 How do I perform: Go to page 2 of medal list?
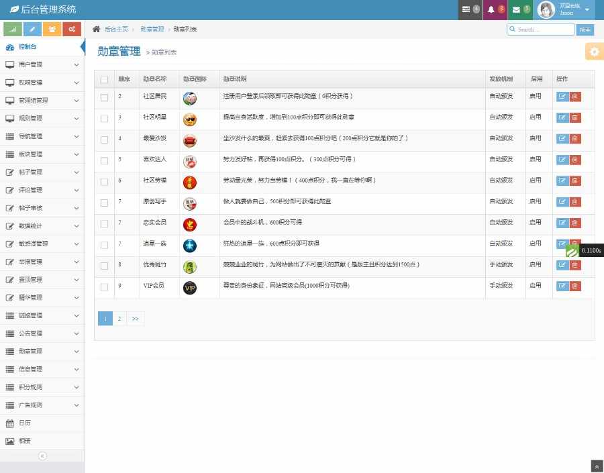119,319
